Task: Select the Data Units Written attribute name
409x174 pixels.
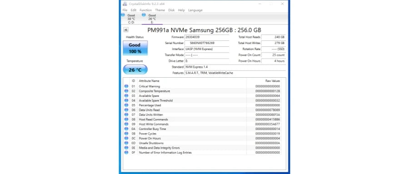Action: click(x=151, y=114)
